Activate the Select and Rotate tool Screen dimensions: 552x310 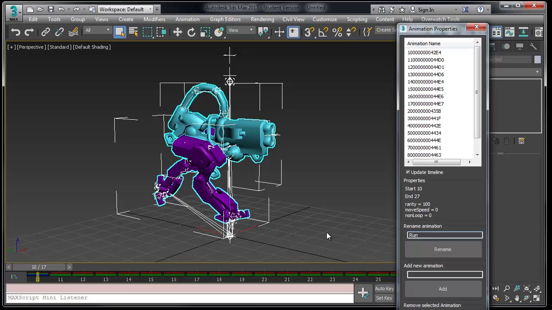coord(191,32)
